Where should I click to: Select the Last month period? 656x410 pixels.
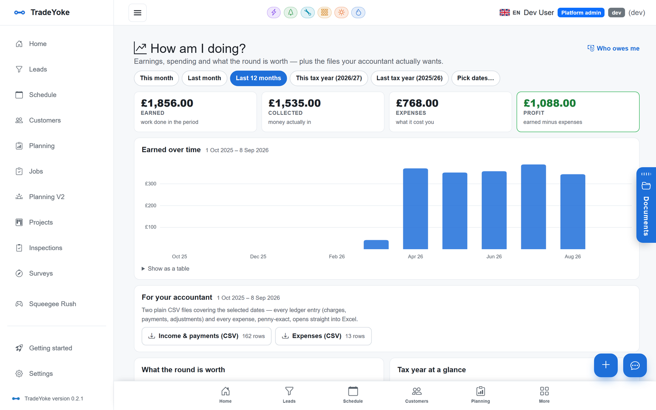point(205,78)
